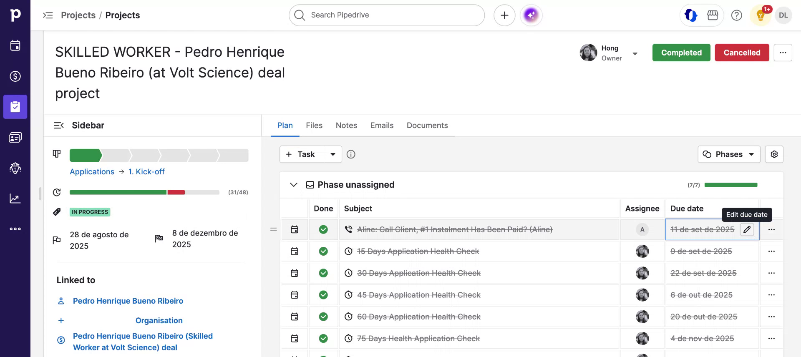Viewport: 801px width, 357px height.
Task: Mark project as Completed
Action: [x=681, y=53]
